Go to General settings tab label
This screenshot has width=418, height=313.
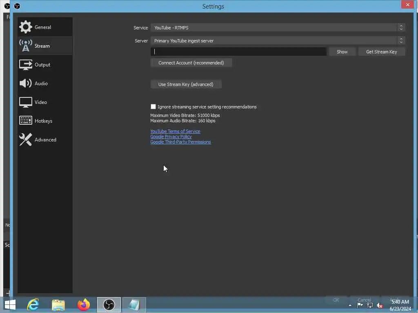(42, 27)
